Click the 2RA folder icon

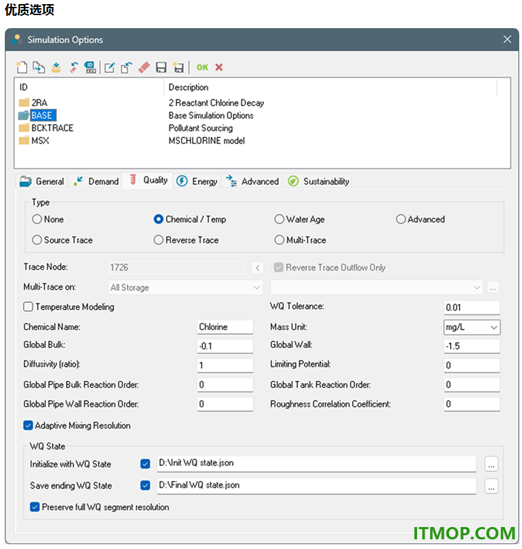coord(24,102)
